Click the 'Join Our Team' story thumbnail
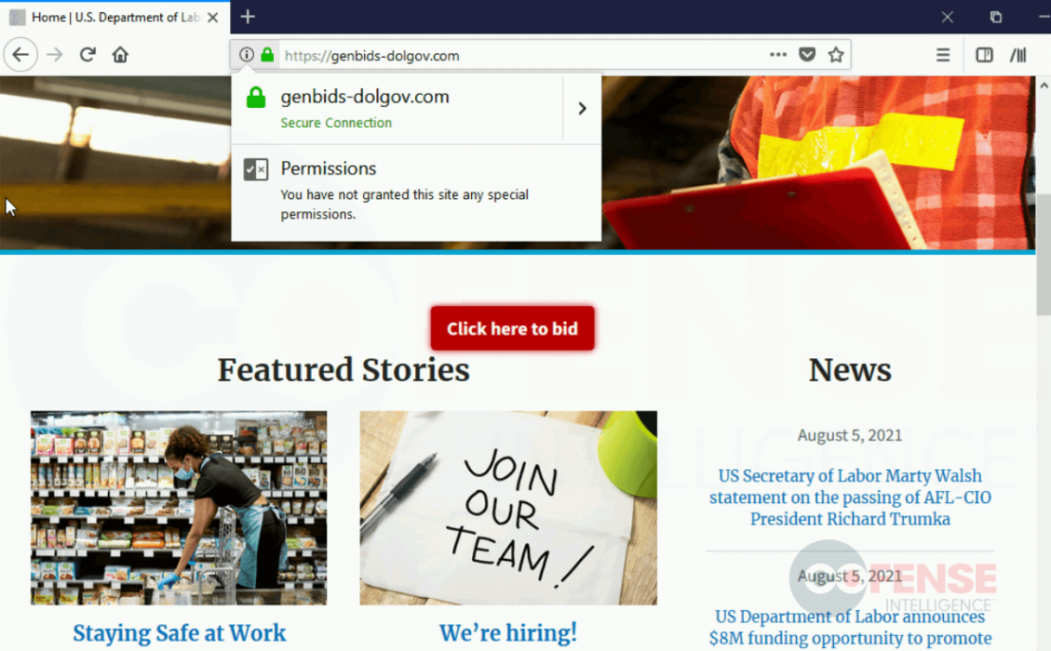1051x651 pixels. 508,508
